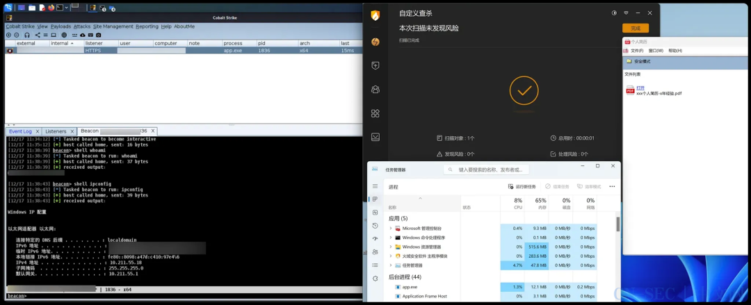Open Task Manager hamburger navigation menu
The image size is (751, 305).
[375, 186]
